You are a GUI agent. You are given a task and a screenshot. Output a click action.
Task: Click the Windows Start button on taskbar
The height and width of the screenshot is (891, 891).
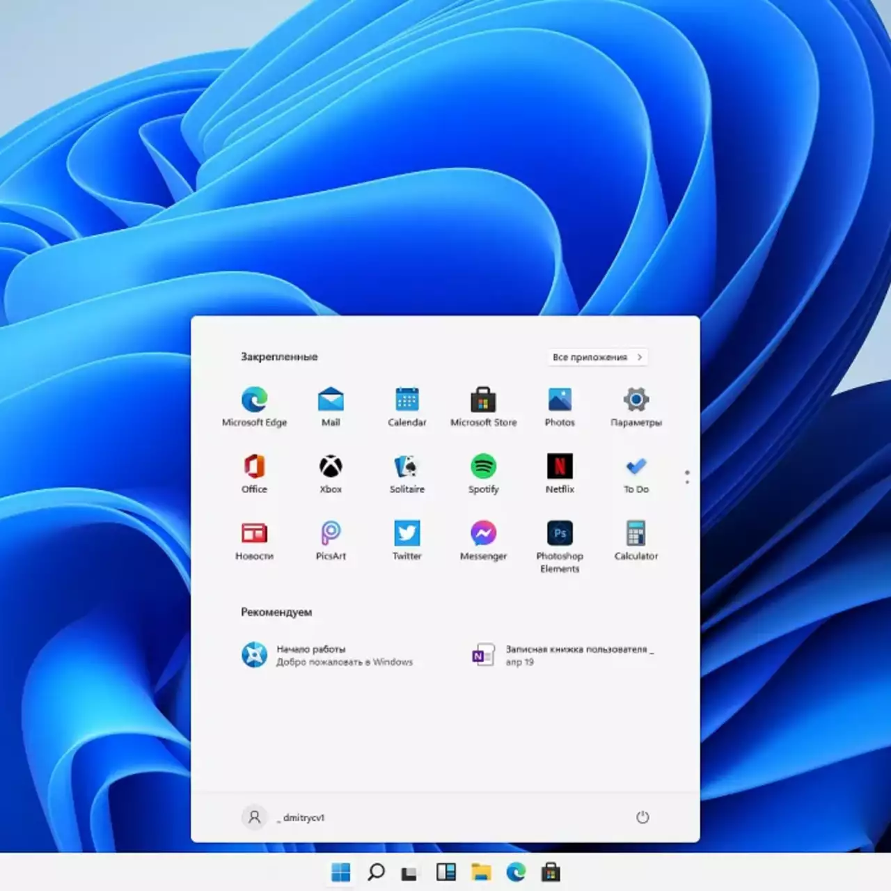341,872
